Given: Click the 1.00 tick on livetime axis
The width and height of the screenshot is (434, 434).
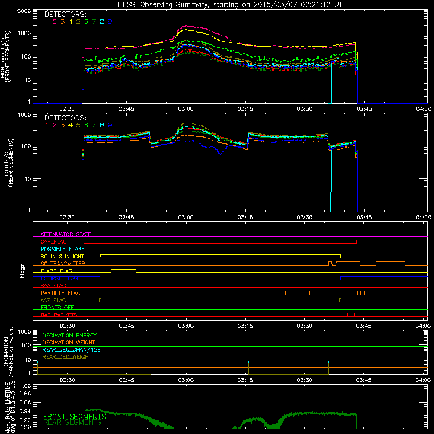Looking at the screenshot, I should pyautogui.click(x=25, y=386).
